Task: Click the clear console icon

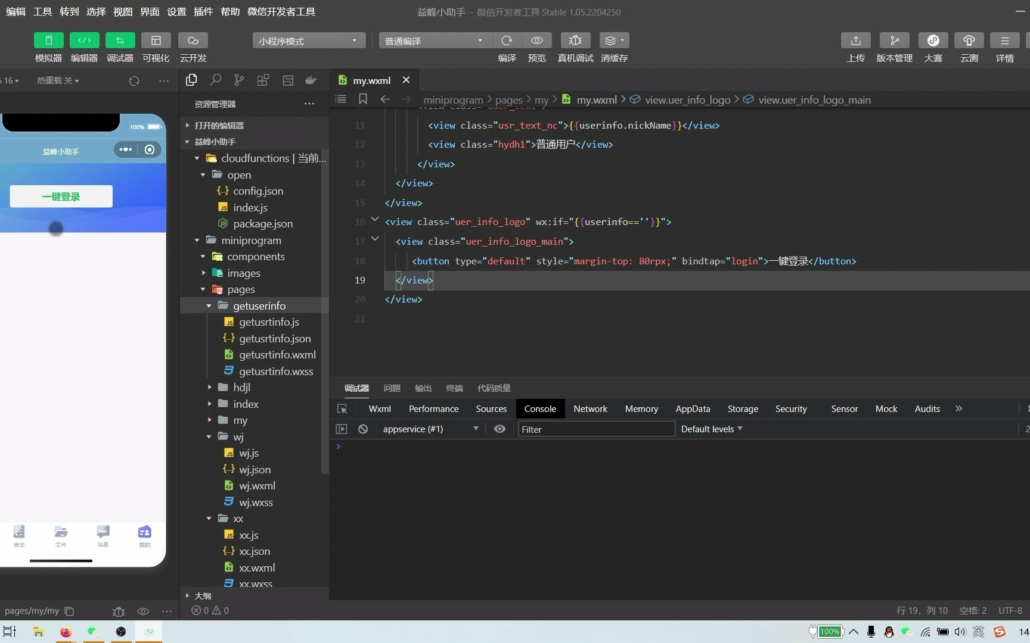Action: tap(363, 429)
